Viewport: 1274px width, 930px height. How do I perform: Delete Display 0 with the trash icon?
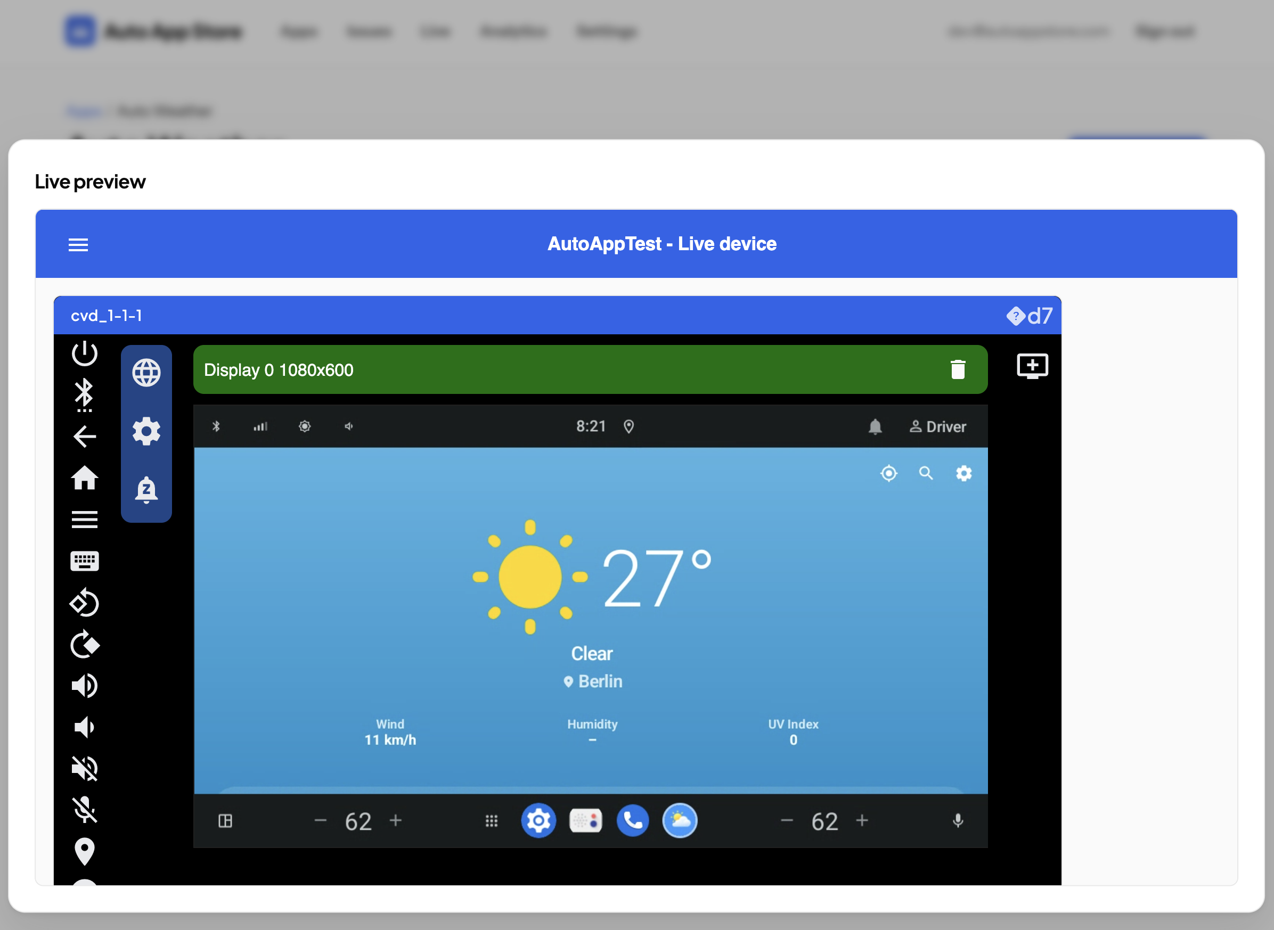[x=958, y=369]
